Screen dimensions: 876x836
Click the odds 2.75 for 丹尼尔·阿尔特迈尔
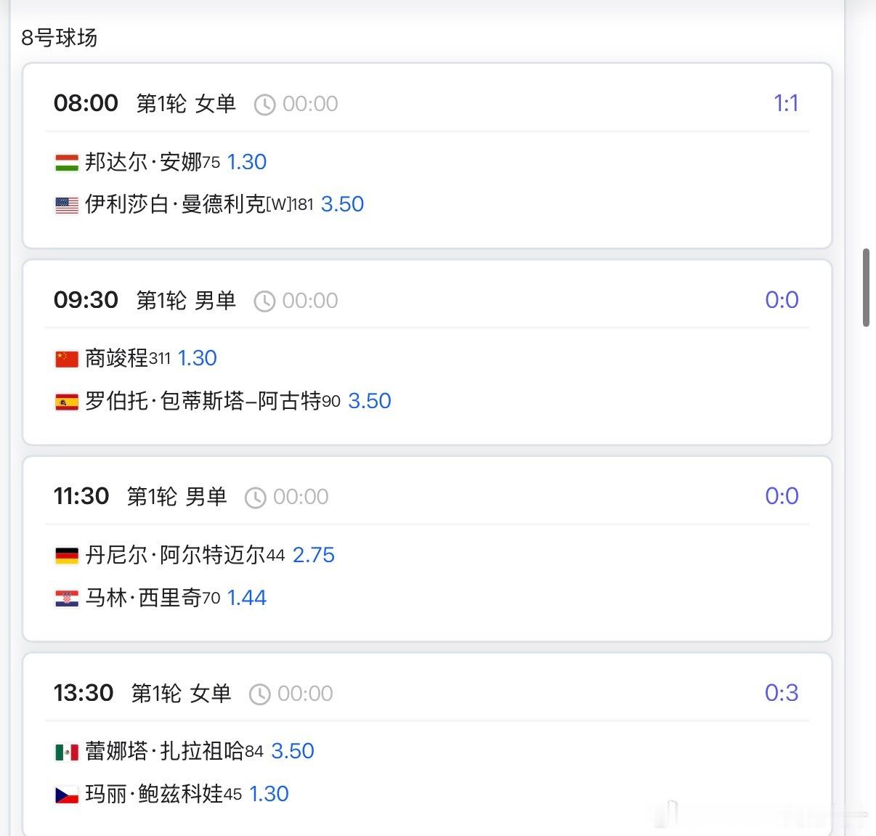(x=314, y=555)
